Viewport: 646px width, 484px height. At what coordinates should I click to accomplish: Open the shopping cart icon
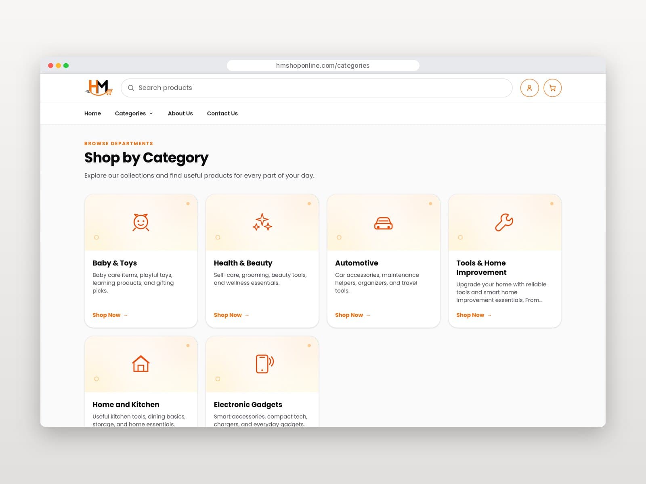552,88
